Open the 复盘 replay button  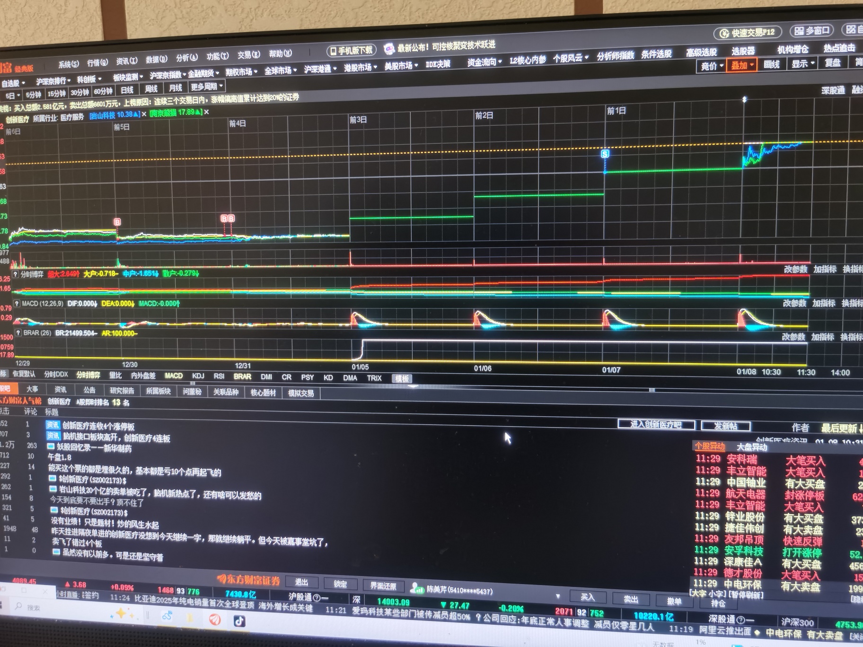coord(832,63)
